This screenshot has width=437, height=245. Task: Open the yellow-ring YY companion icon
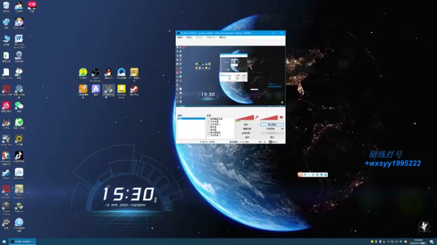tap(19, 140)
